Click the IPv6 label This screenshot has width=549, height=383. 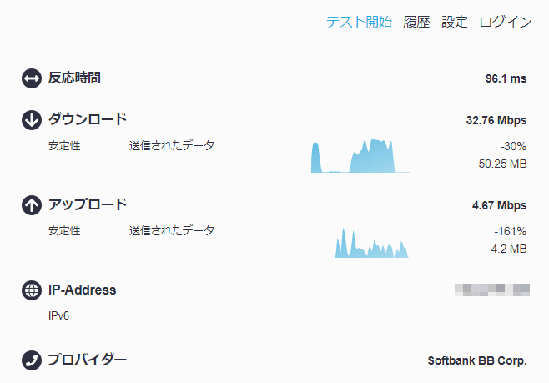pos(58,315)
